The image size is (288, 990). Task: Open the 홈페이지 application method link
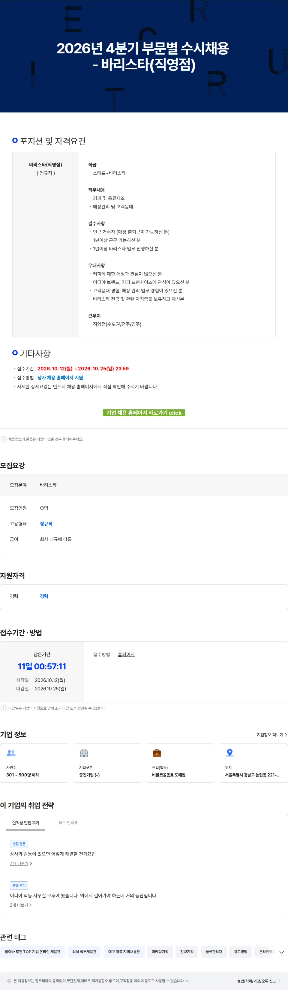(x=126, y=654)
